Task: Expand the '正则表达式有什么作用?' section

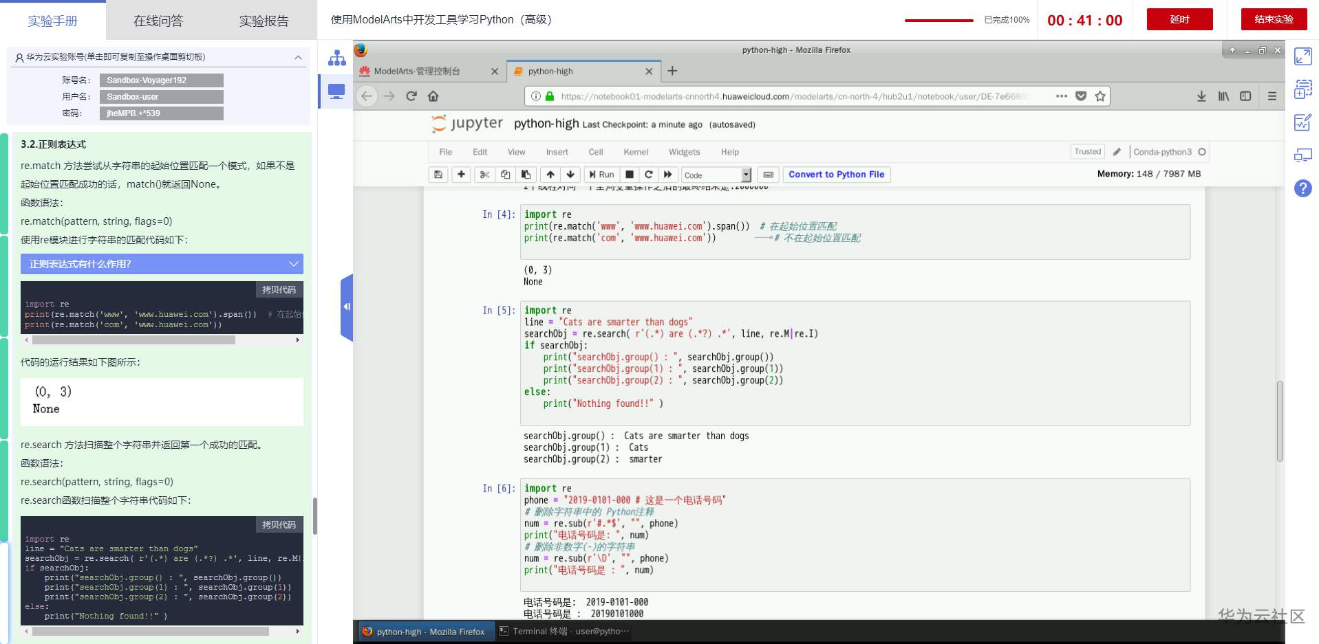Action: point(161,264)
